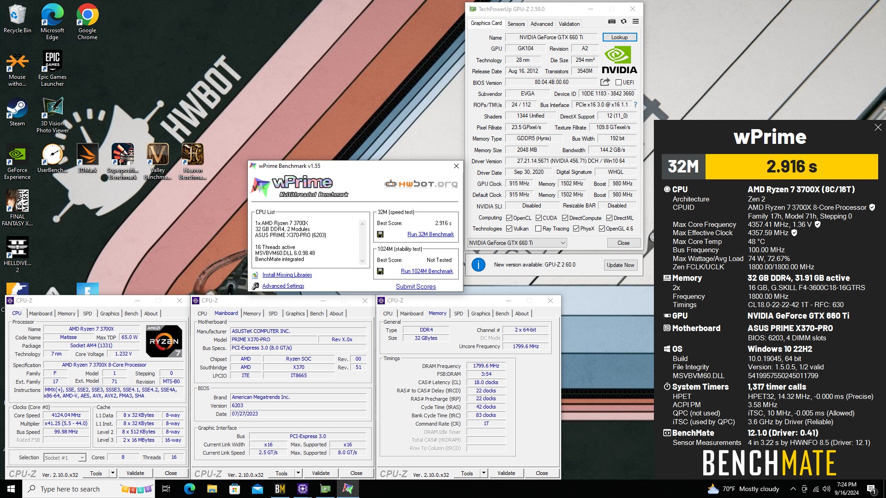The image size is (886, 498).
Task: Open 3D Vision Photo Viewer icon
Action: 52,115
